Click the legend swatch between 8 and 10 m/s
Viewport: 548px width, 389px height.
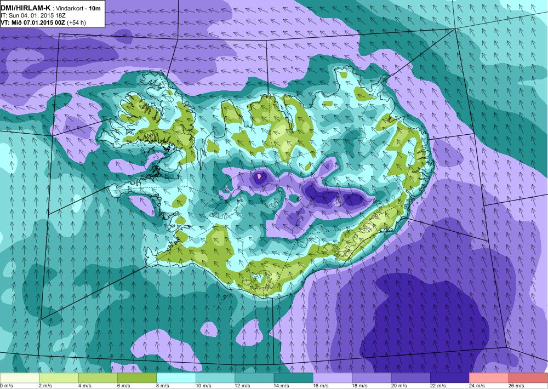[176, 378]
